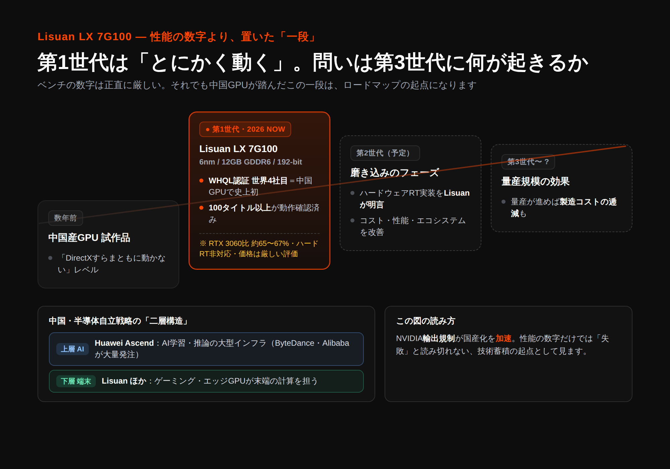Click the card title 'Lisuan LX 7G100'
This screenshot has width=670, height=469.
tap(239, 149)
